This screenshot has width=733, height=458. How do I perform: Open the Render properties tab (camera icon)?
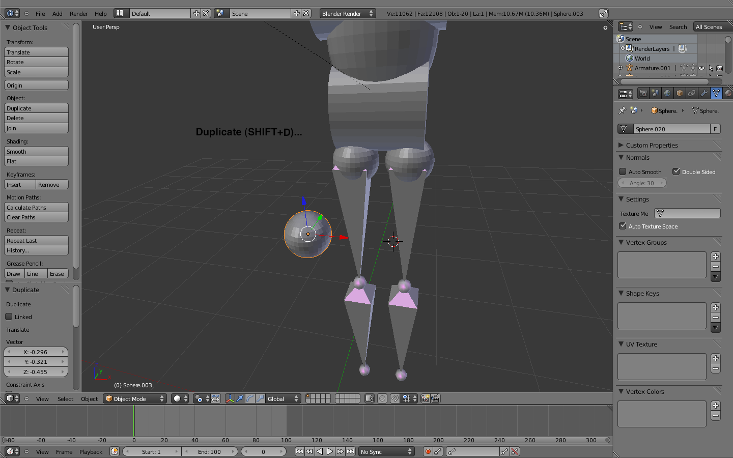point(643,94)
